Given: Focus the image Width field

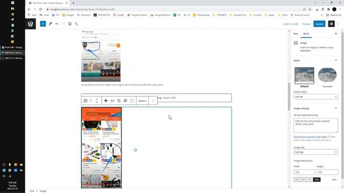Looking at the screenshot, I should tap(304, 172).
